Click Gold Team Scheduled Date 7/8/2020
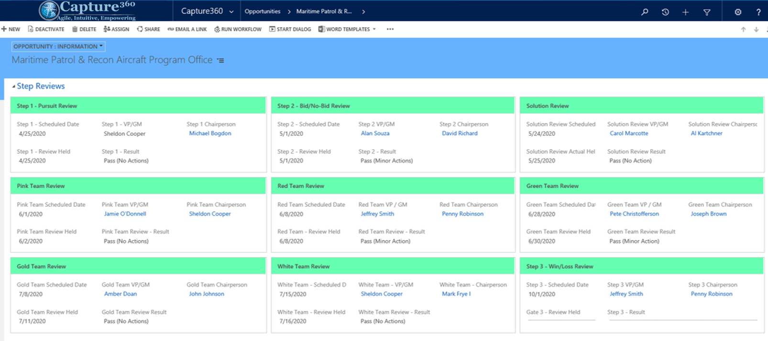 31,294
